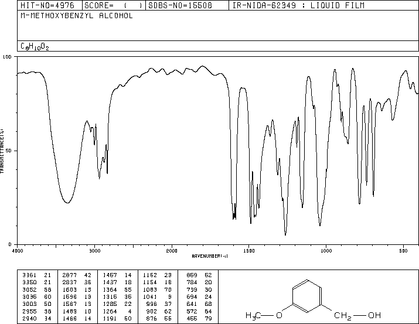The width and height of the screenshot is (419, 324).
Task: Click the TRANSMITTANCE y-axis title
Action: click(2, 151)
